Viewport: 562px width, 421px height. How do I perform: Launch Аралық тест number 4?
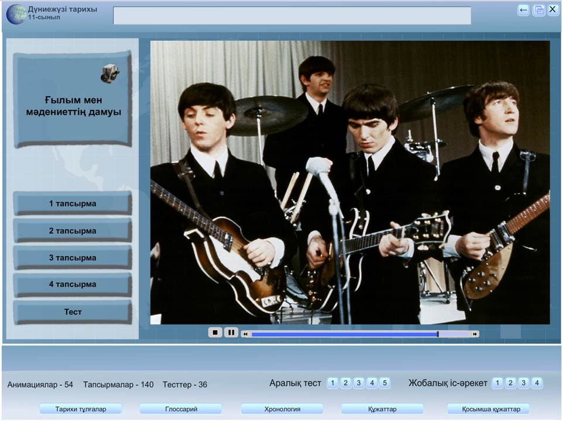coord(372,383)
